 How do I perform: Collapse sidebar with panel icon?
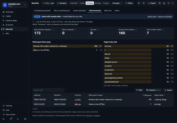(x=25, y=119)
